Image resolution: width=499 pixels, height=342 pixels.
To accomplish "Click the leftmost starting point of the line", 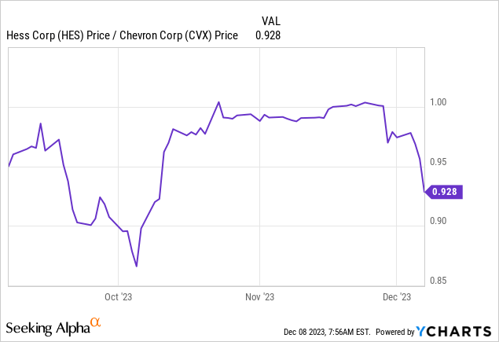I will point(9,166).
